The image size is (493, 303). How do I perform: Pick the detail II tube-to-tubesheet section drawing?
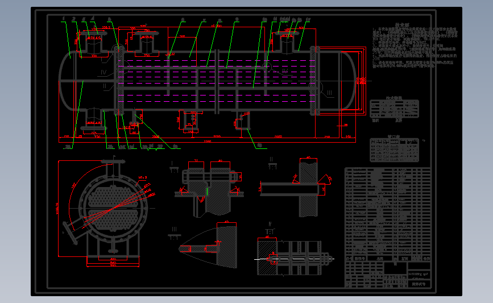(x=295, y=188)
